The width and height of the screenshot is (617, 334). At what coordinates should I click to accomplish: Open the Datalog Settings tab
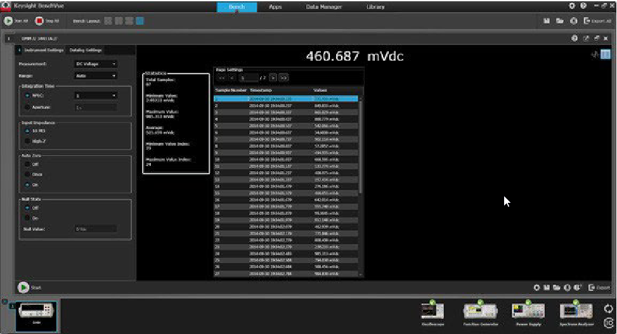point(85,49)
